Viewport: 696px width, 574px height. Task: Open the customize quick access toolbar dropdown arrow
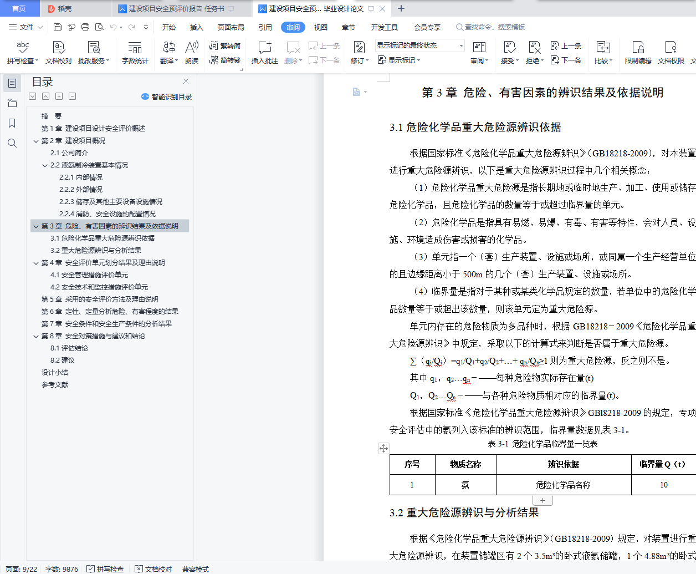coord(146,27)
